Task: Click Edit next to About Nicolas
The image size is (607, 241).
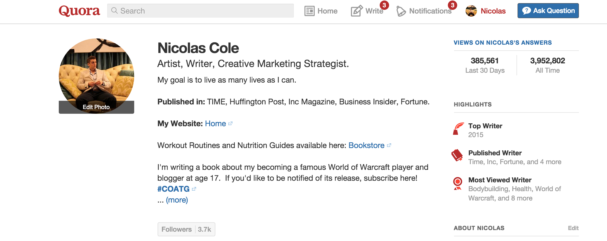Action: pyautogui.click(x=573, y=228)
